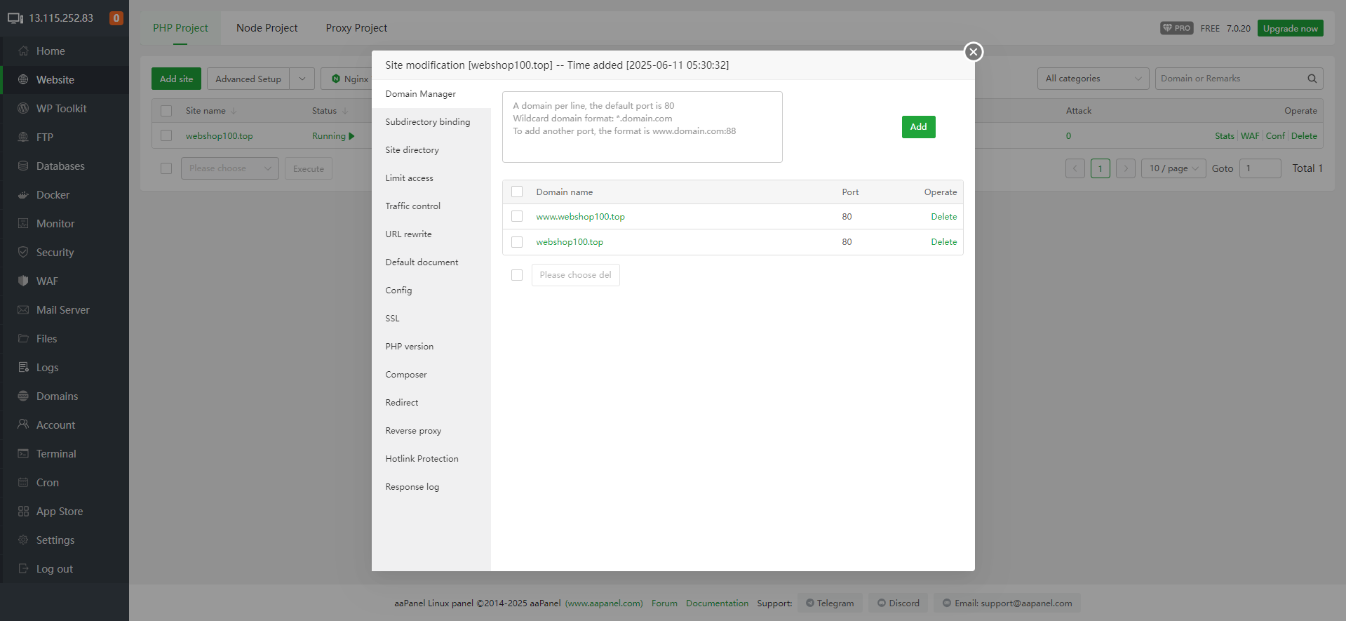Switch to the Proxy Project tab

click(356, 28)
